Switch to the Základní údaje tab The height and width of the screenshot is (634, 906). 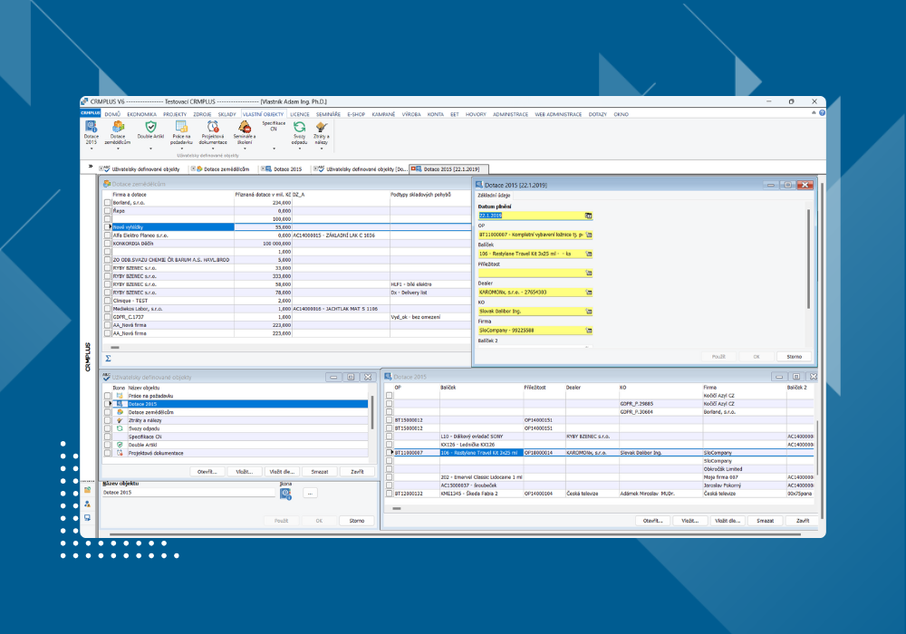coord(494,196)
